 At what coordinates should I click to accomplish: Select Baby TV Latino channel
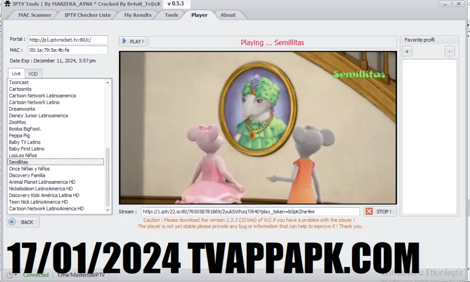pyautogui.click(x=56, y=142)
